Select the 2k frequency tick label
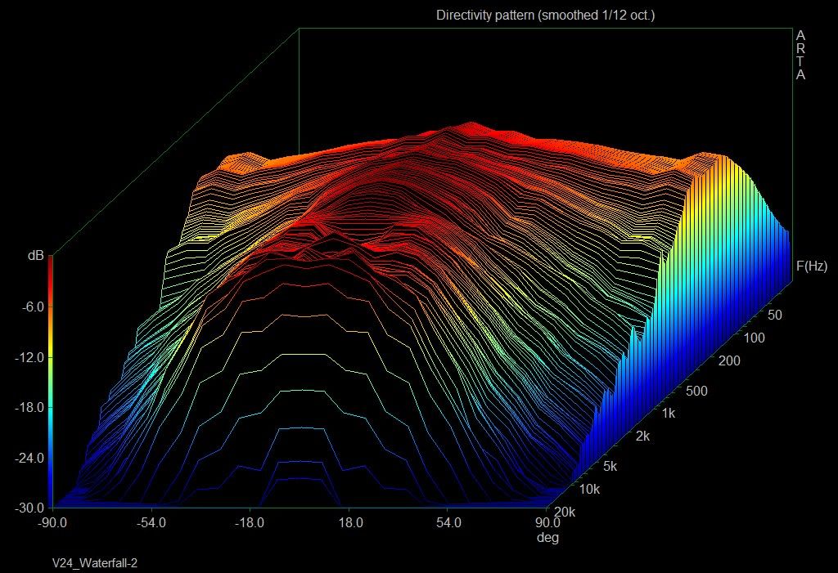 click(x=642, y=436)
